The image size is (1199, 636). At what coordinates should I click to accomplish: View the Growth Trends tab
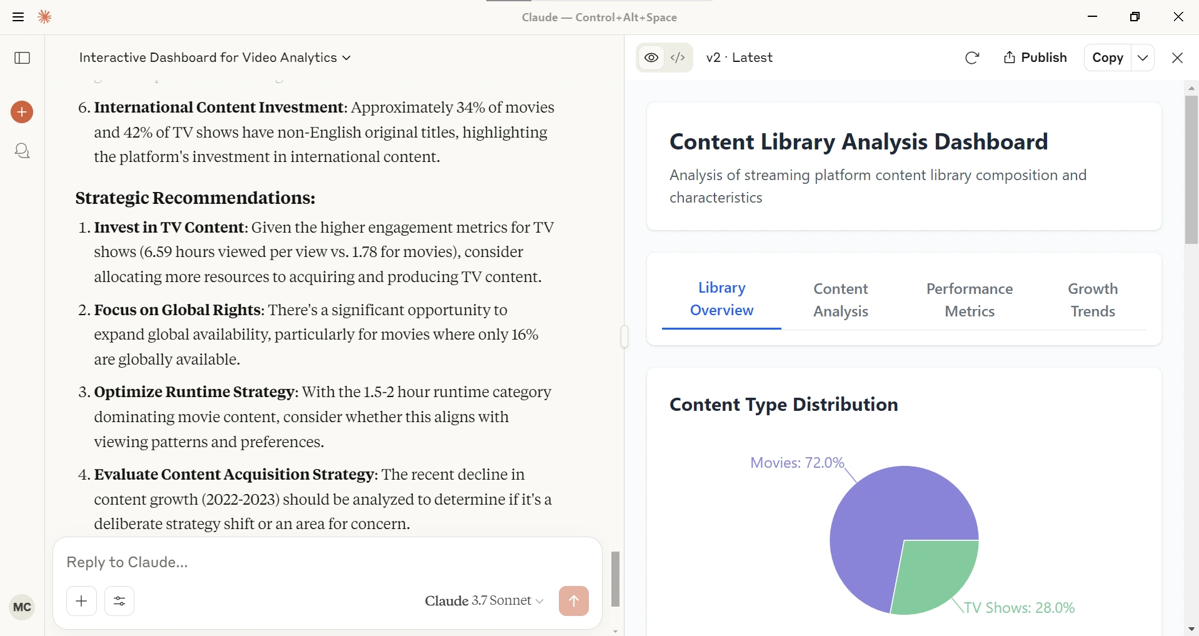[x=1093, y=300]
